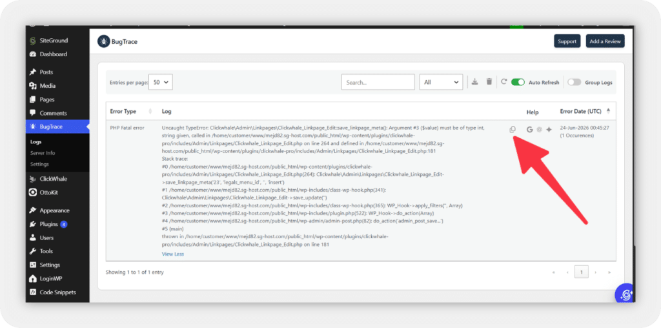The width and height of the screenshot is (661, 328).
Task: Click the SiteGround icon in the sidebar
Action: [x=33, y=41]
